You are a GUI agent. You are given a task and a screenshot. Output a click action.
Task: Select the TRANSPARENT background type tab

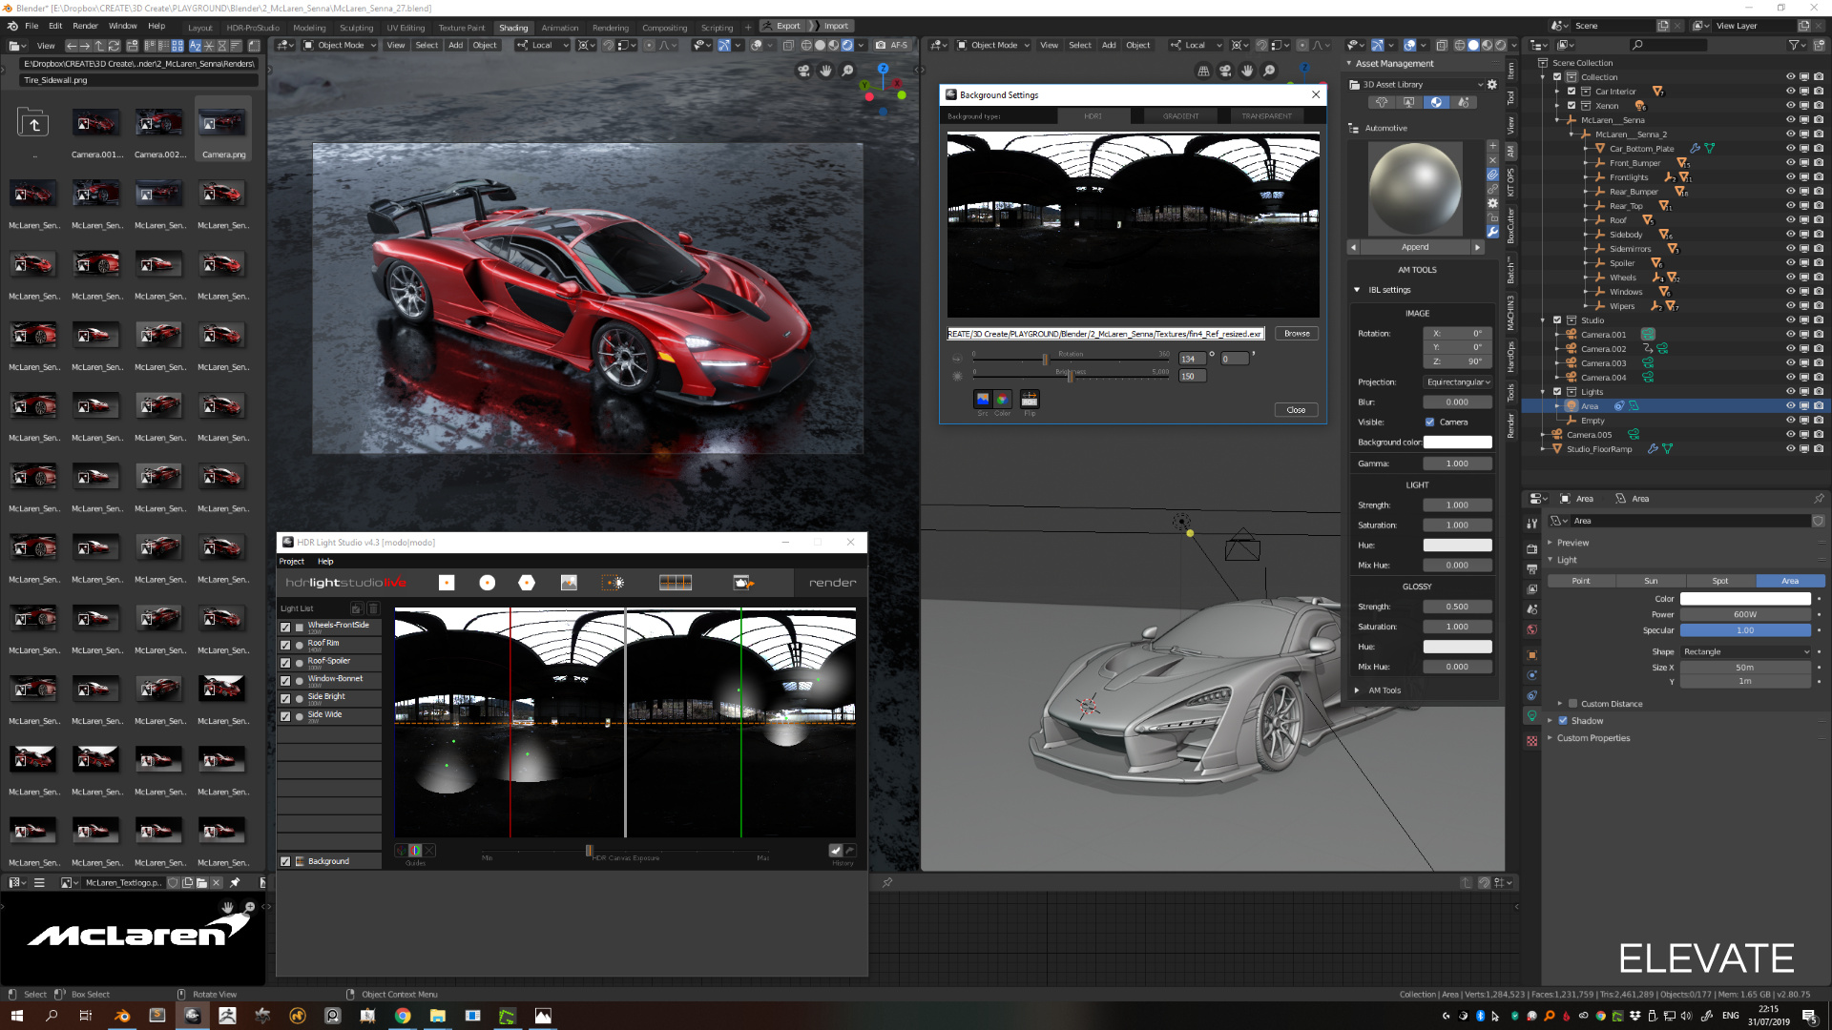click(x=1266, y=116)
